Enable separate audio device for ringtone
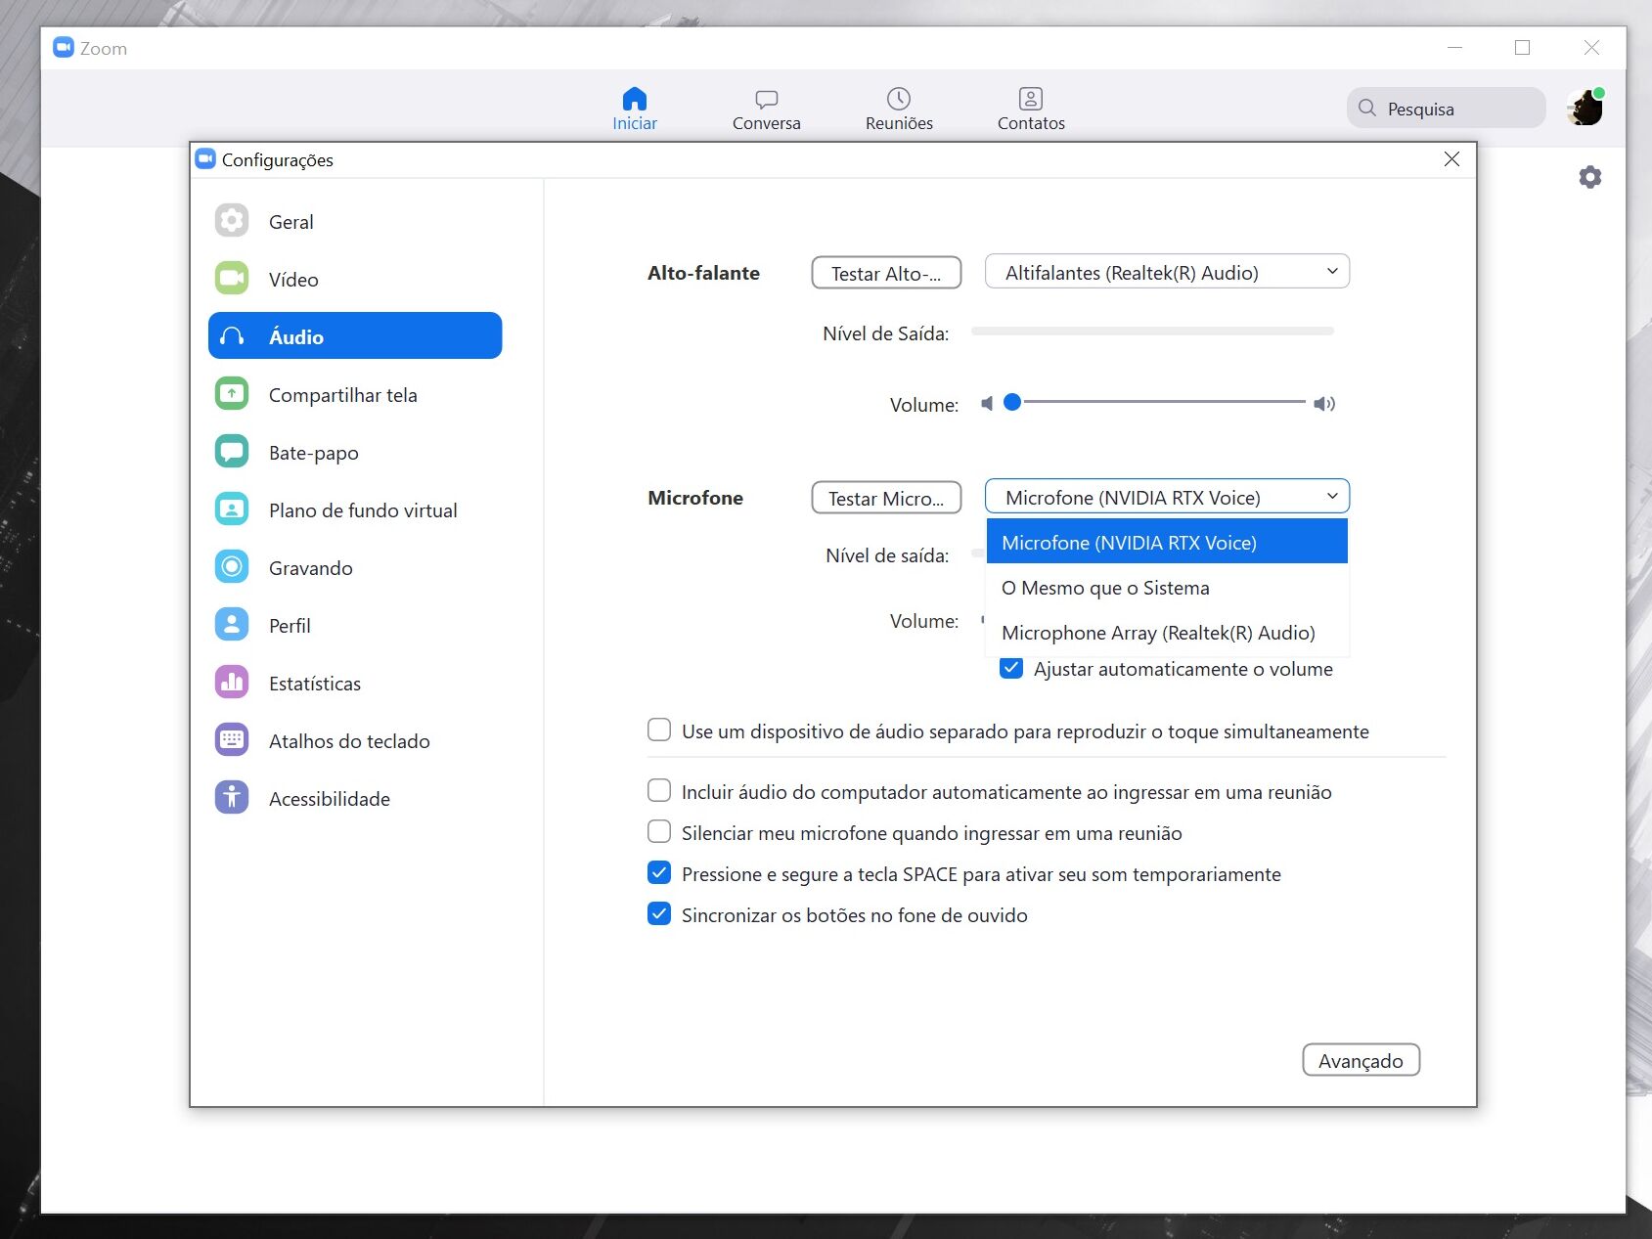The height and width of the screenshot is (1239, 1652). click(x=659, y=730)
